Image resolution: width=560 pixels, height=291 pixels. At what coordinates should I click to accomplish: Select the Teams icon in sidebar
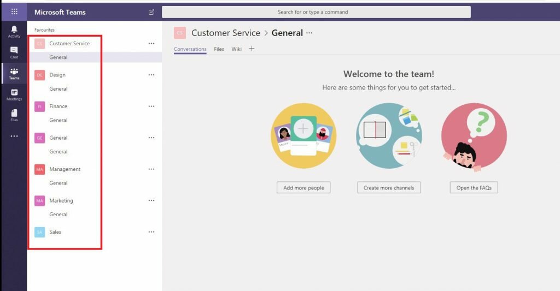coord(14,74)
